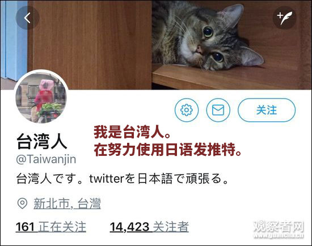312x246 pixels.
Task: Click the red 在努力使用日语发推特 caption line
Action: pyautogui.click(x=168, y=149)
